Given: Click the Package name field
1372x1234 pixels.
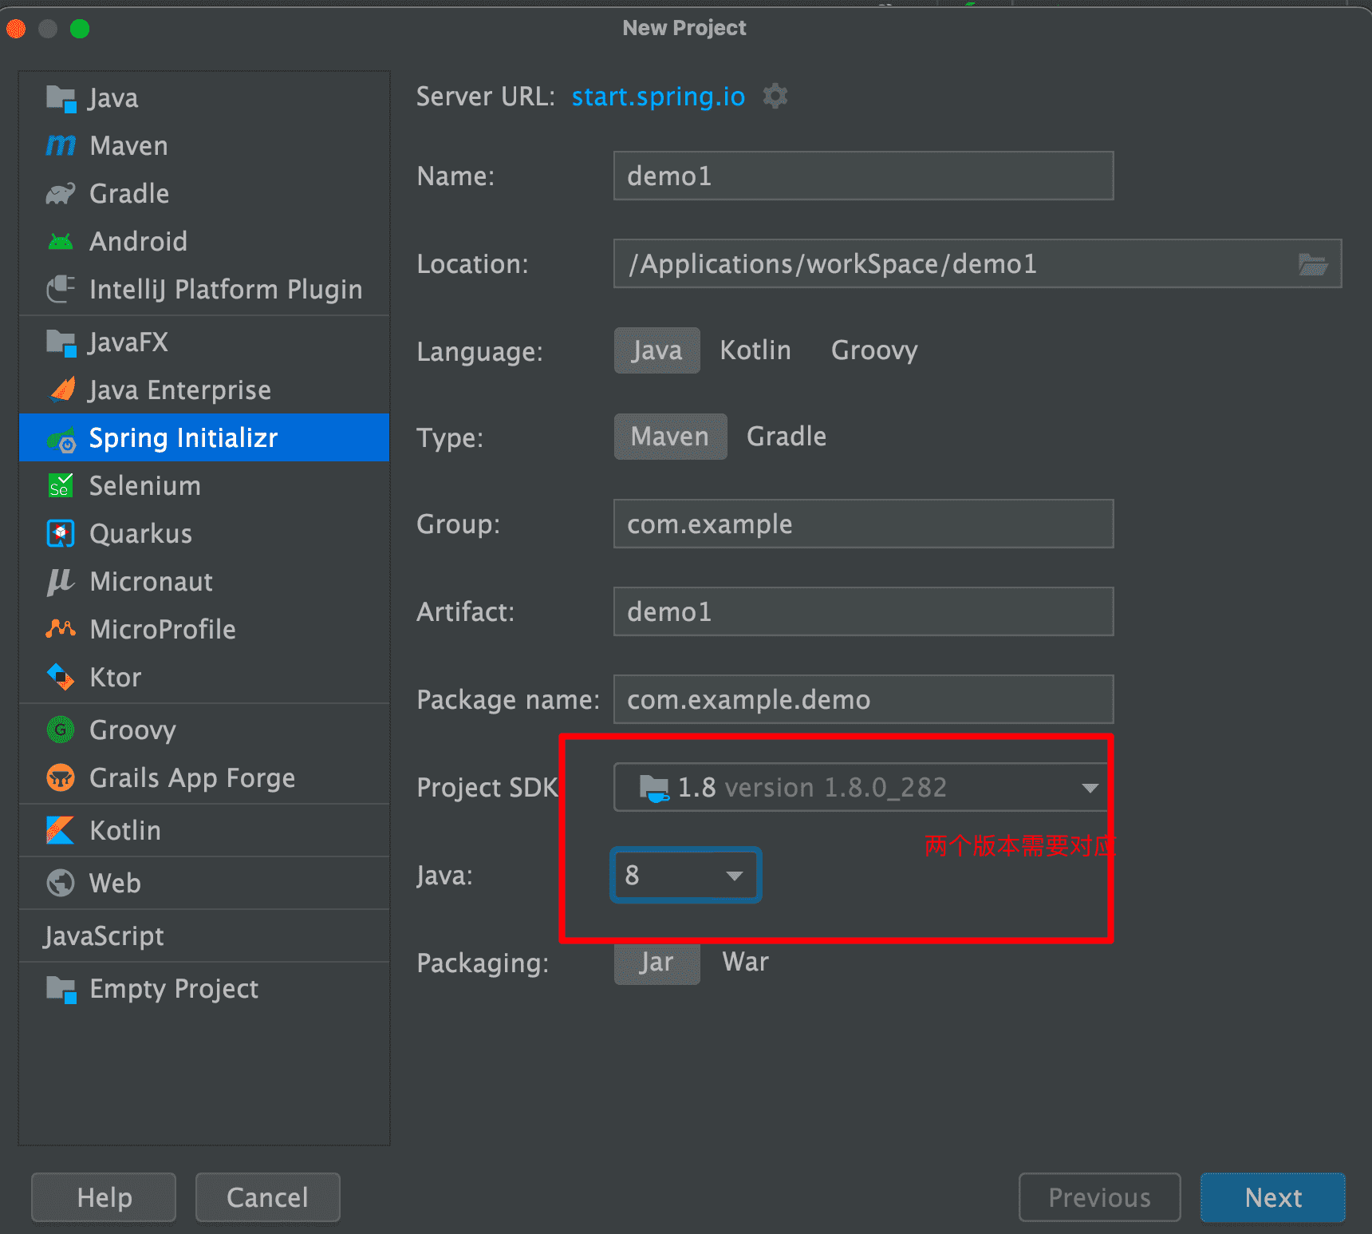Looking at the screenshot, I should pos(863,699).
